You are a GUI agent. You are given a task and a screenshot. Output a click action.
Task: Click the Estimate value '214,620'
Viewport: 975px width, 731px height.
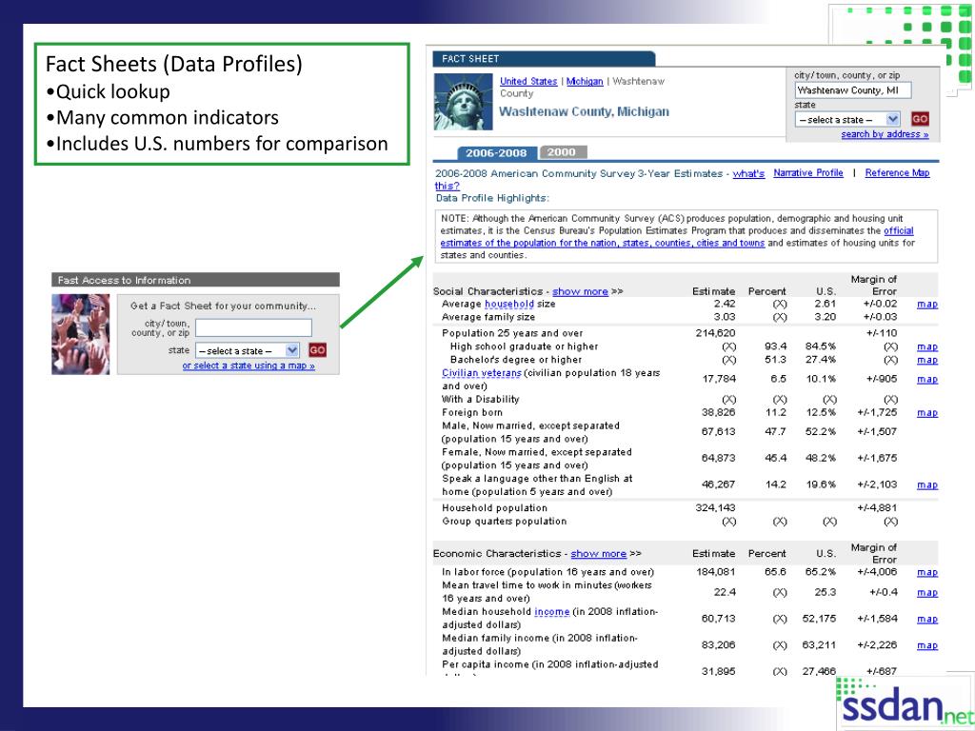(x=715, y=333)
